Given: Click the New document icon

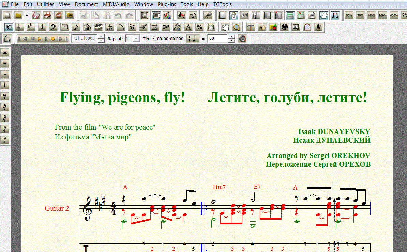Looking at the screenshot, I should tap(7, 15).
